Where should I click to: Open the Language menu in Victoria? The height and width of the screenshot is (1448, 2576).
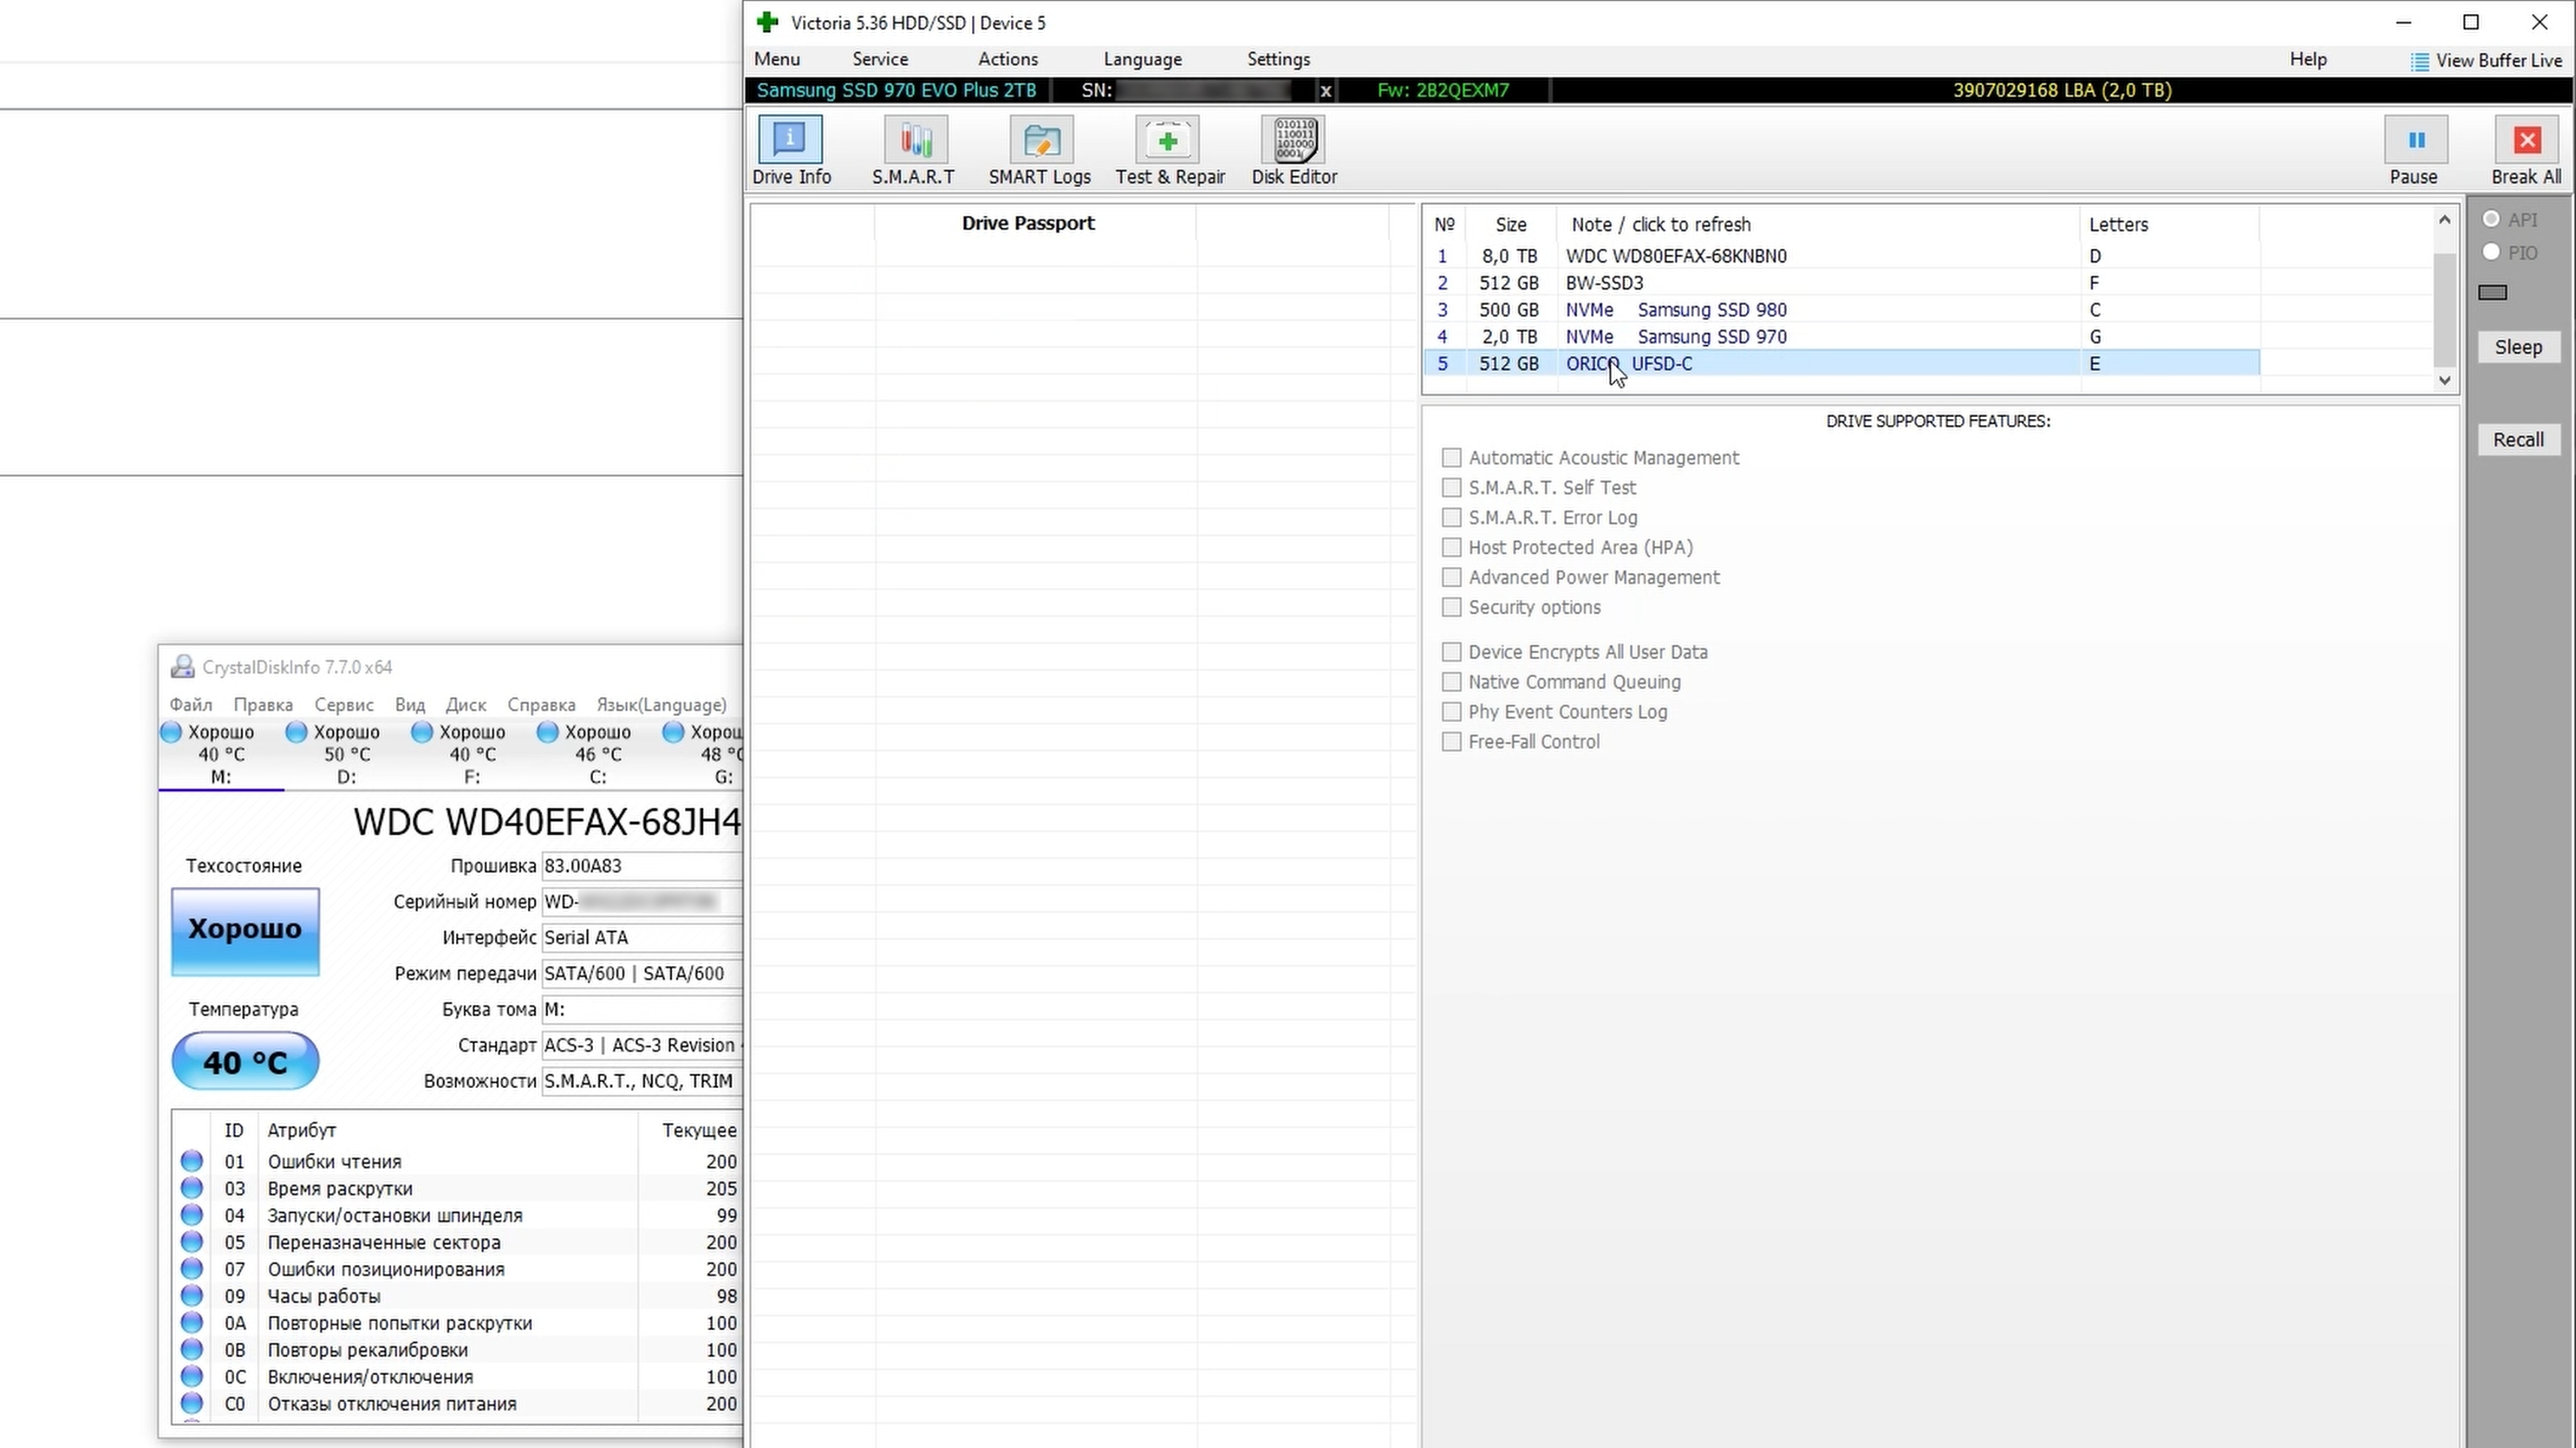(1142, 59)
